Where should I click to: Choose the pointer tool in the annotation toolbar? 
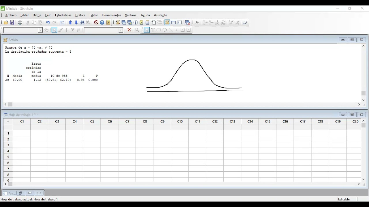[x=147, y=30]
